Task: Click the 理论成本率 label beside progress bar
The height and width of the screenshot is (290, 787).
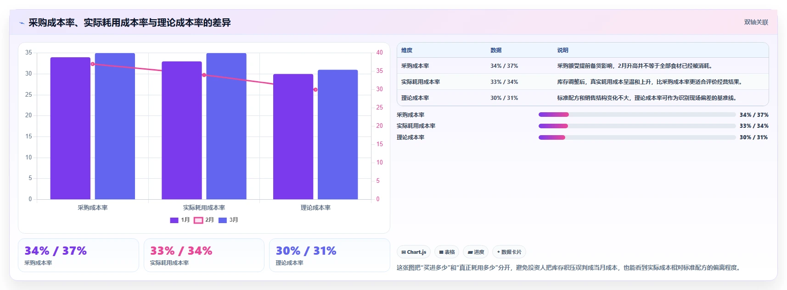Action: [x=410, y=137]
